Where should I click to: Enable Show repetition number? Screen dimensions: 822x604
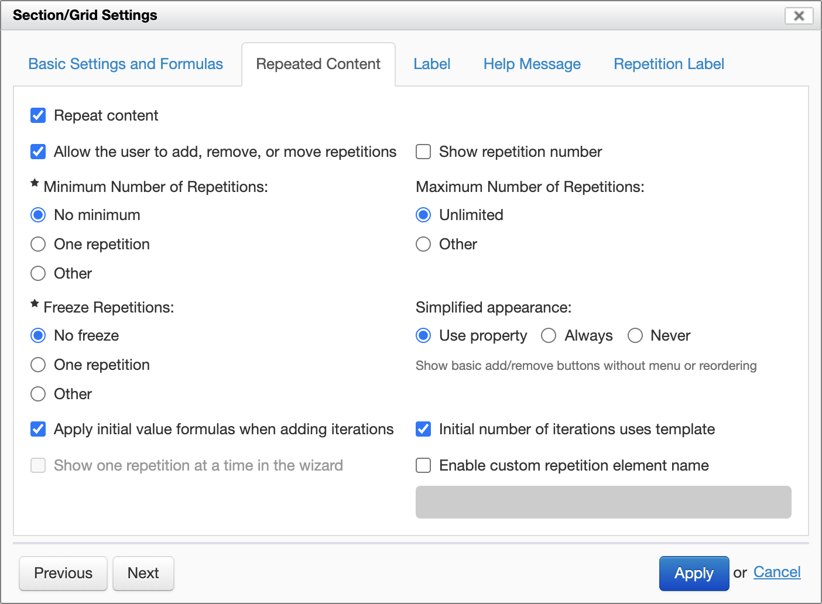[423, 152]
